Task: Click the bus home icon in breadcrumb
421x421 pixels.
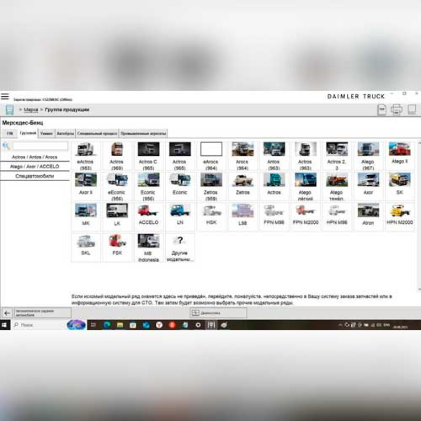Action: click(9, 110)
